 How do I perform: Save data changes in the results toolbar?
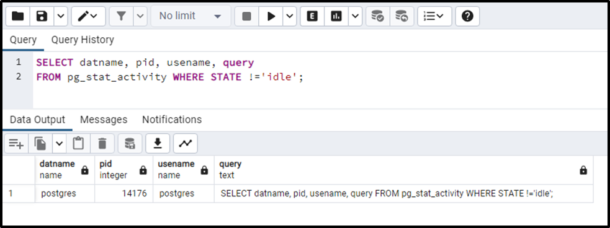[130, 144]
